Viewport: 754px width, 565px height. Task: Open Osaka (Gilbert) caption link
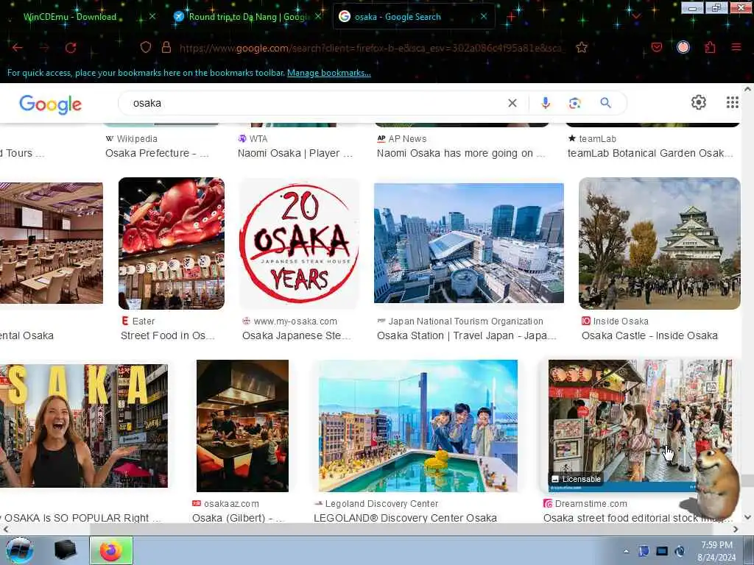click(x=238, y=518)
